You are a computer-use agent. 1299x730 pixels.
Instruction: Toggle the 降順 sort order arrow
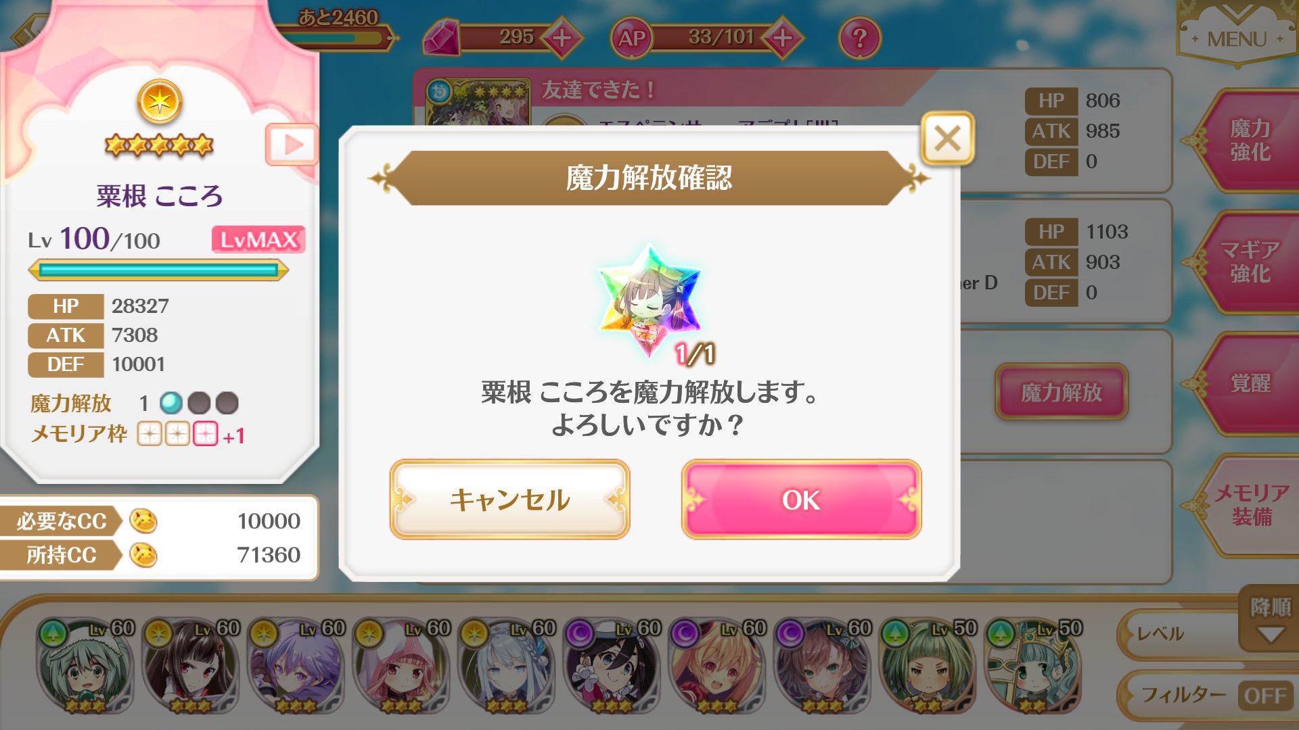click(x=1269, y=619)
